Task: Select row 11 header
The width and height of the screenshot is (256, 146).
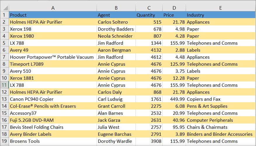Action: [5, 85]
